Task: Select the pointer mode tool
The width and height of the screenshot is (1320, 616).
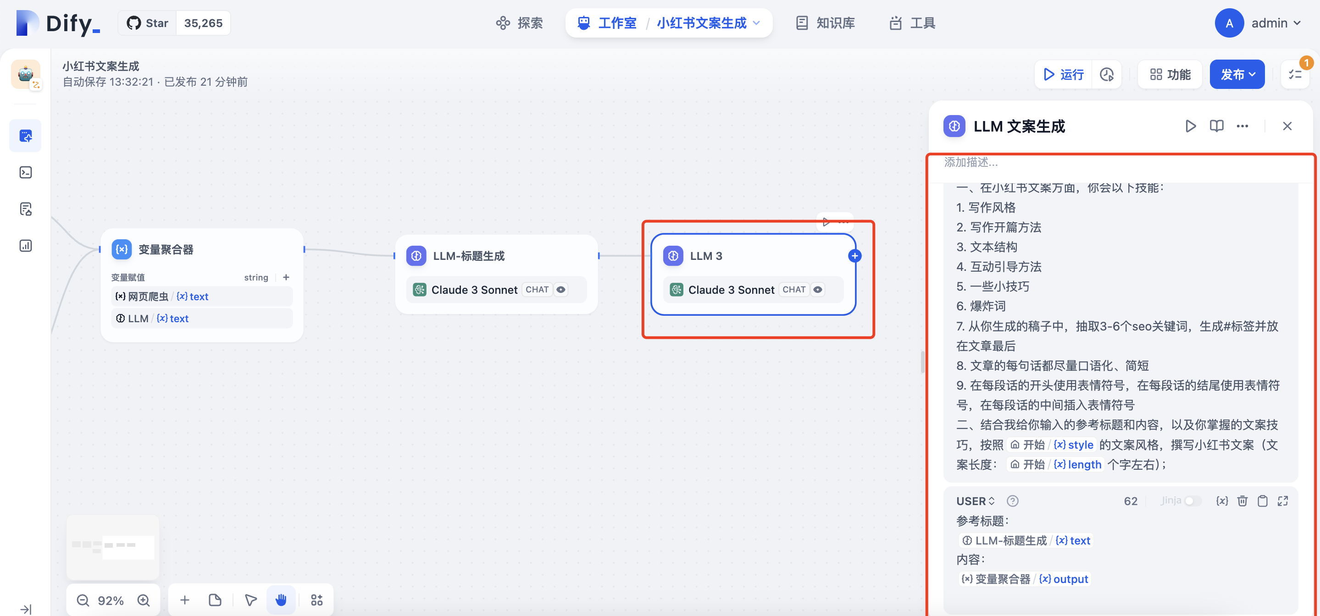Action: (250, 600)
